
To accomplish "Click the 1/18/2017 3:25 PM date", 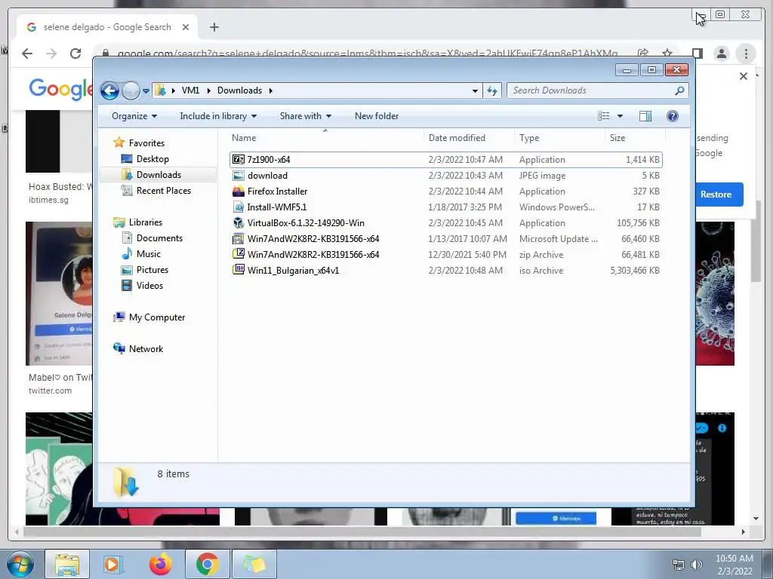I will click(x=465, y=207).
